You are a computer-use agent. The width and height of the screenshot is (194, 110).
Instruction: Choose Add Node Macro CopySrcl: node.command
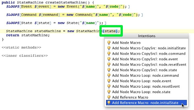(146, 53)
